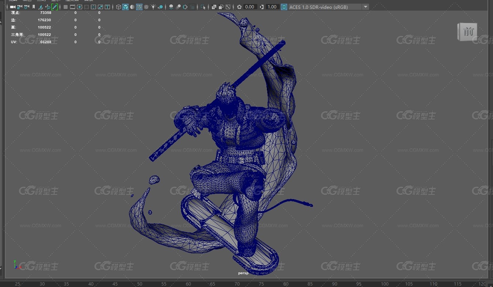Screen dimensions: 493x287
Task: Toggle the Field Chart icon
Action: pos(93,7)
